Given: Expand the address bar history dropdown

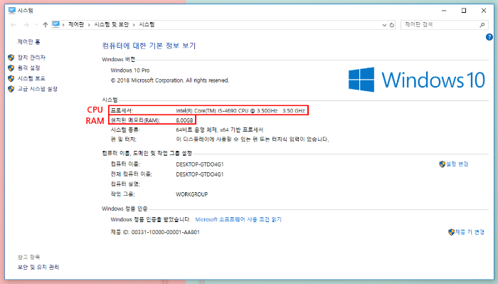Looking at the screenshot, I should coord(384,25).
